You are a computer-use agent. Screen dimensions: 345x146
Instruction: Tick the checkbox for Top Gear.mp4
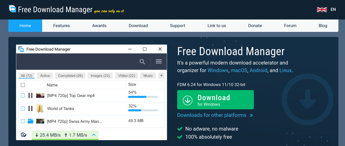click(23, 95)
